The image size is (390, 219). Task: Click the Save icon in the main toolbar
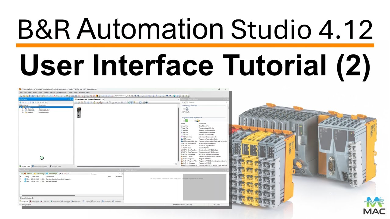pyautogui.click(x=30, y=96)
